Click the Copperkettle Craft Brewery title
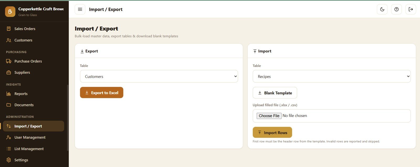420x167 pixels. [x=41, y=9]
